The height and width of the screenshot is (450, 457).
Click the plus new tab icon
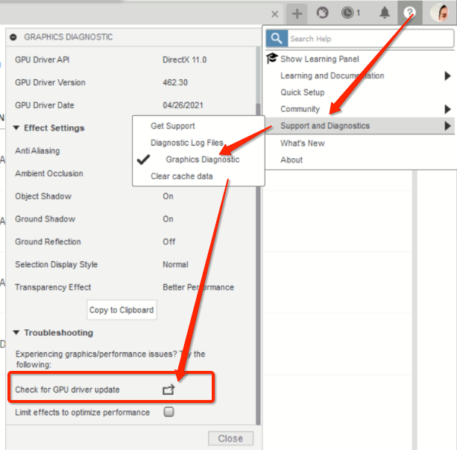pyautogui.click(x=297, y=13)
